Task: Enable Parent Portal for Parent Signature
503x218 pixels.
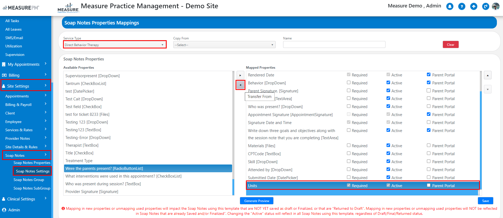Action: point(429,91)
